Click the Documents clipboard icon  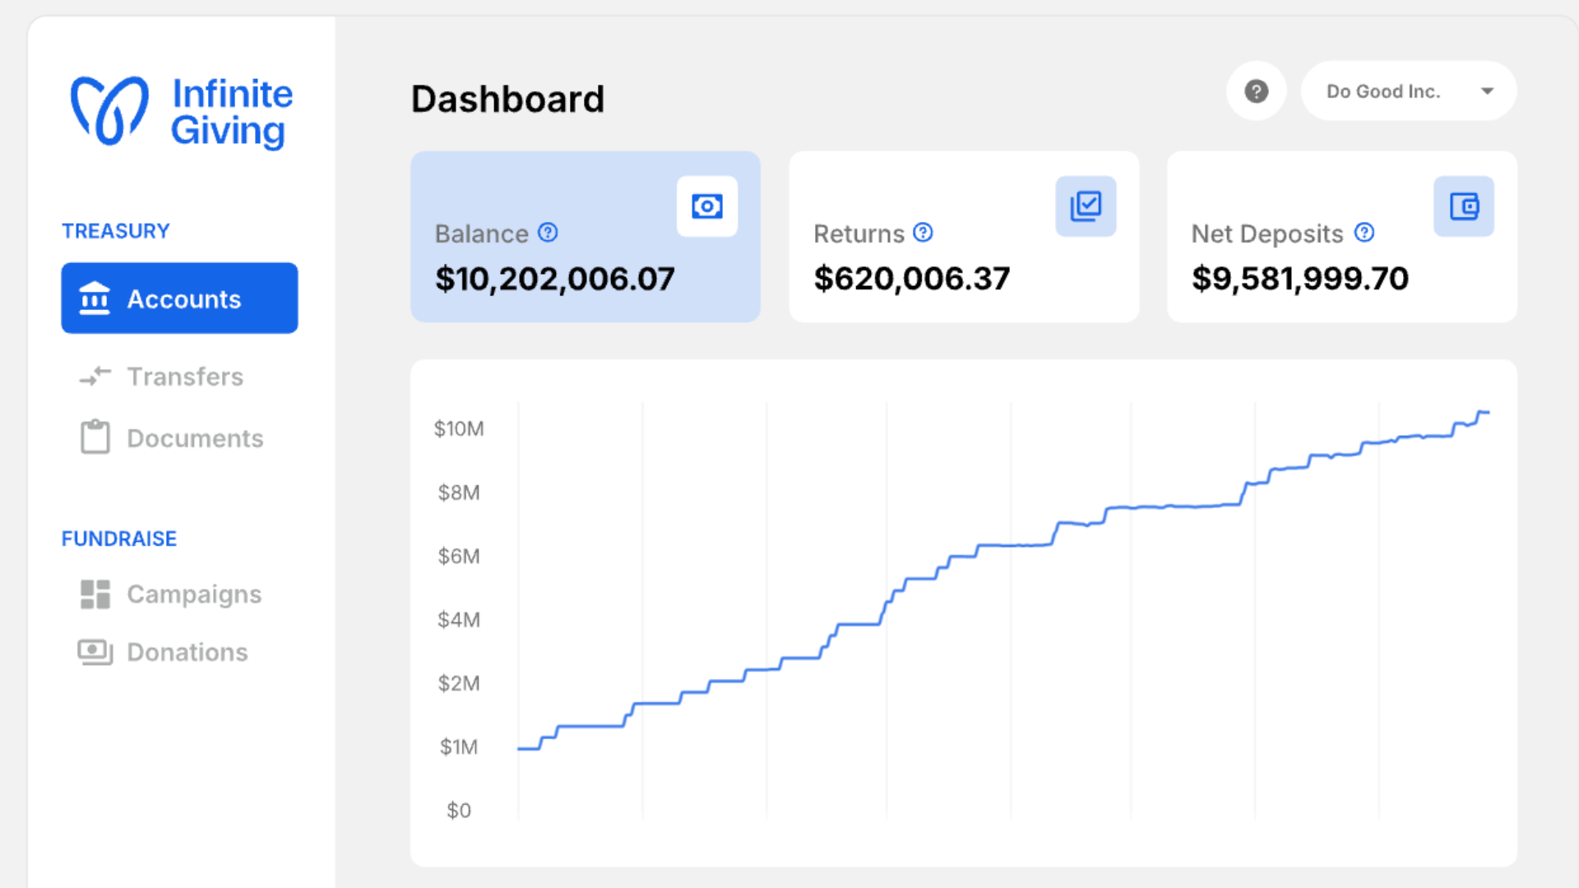95,437
